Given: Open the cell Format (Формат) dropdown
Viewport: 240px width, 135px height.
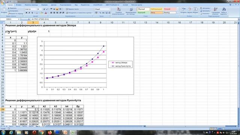Looking at the screenshot, I should pyautogui.click(x=195, y=10).
